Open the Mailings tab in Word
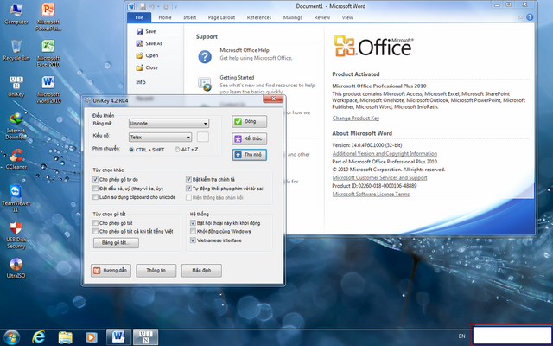The height and width of the screenshot is (346, 553). [292, 17]
